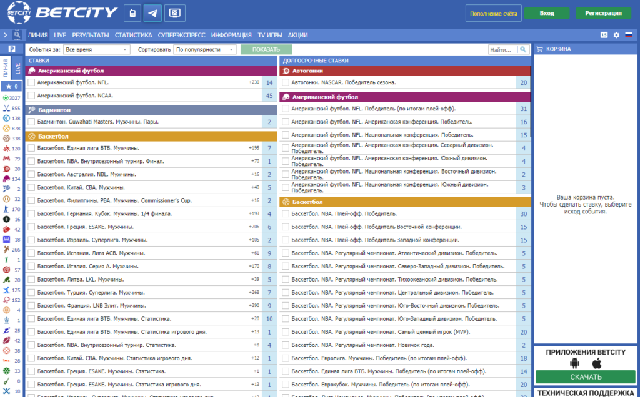
Task: Click the 15 icon near the settings gear
Action: [x=604, y=35]
